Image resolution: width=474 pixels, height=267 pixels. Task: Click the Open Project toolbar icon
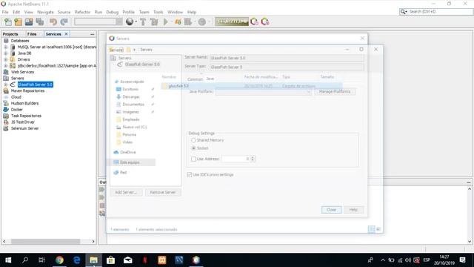[29, 22]
